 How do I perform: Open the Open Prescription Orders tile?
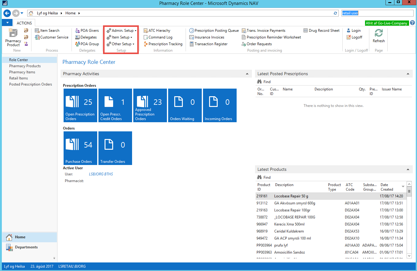(80, 105)
